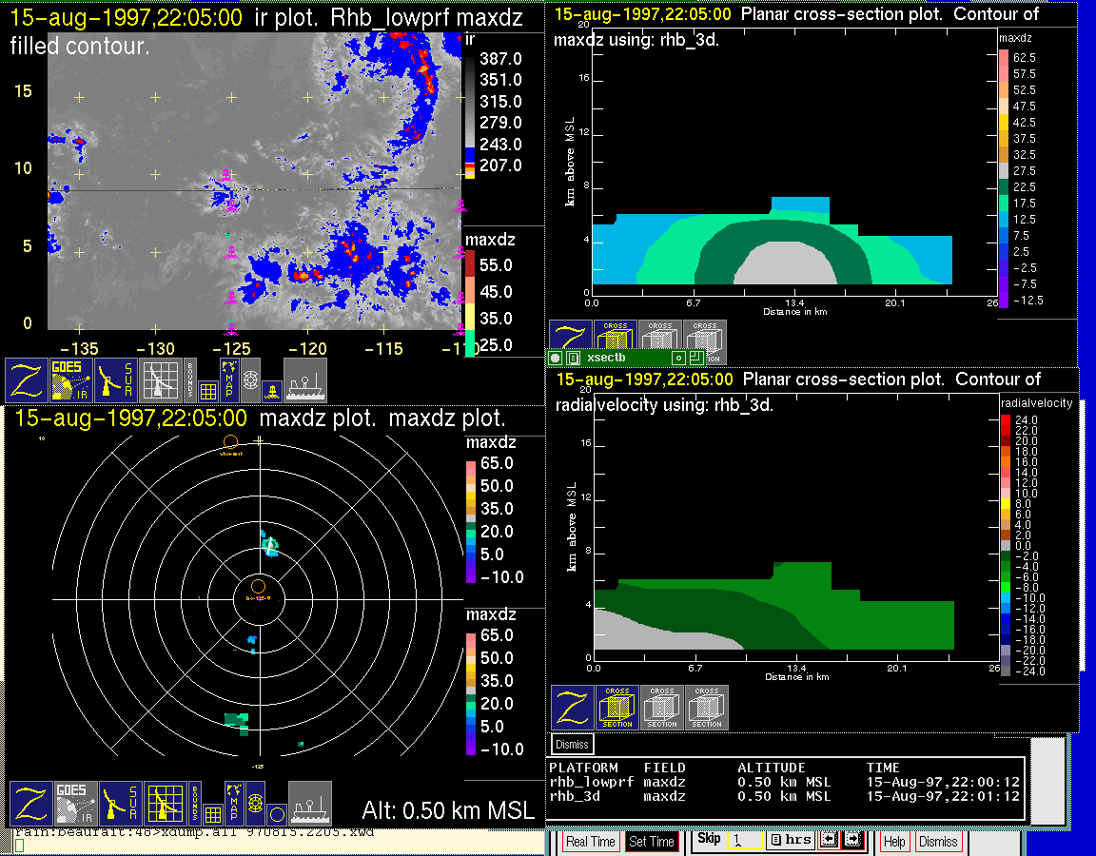
Task: Toggle Real Time mode
Action: pos(590,842)
